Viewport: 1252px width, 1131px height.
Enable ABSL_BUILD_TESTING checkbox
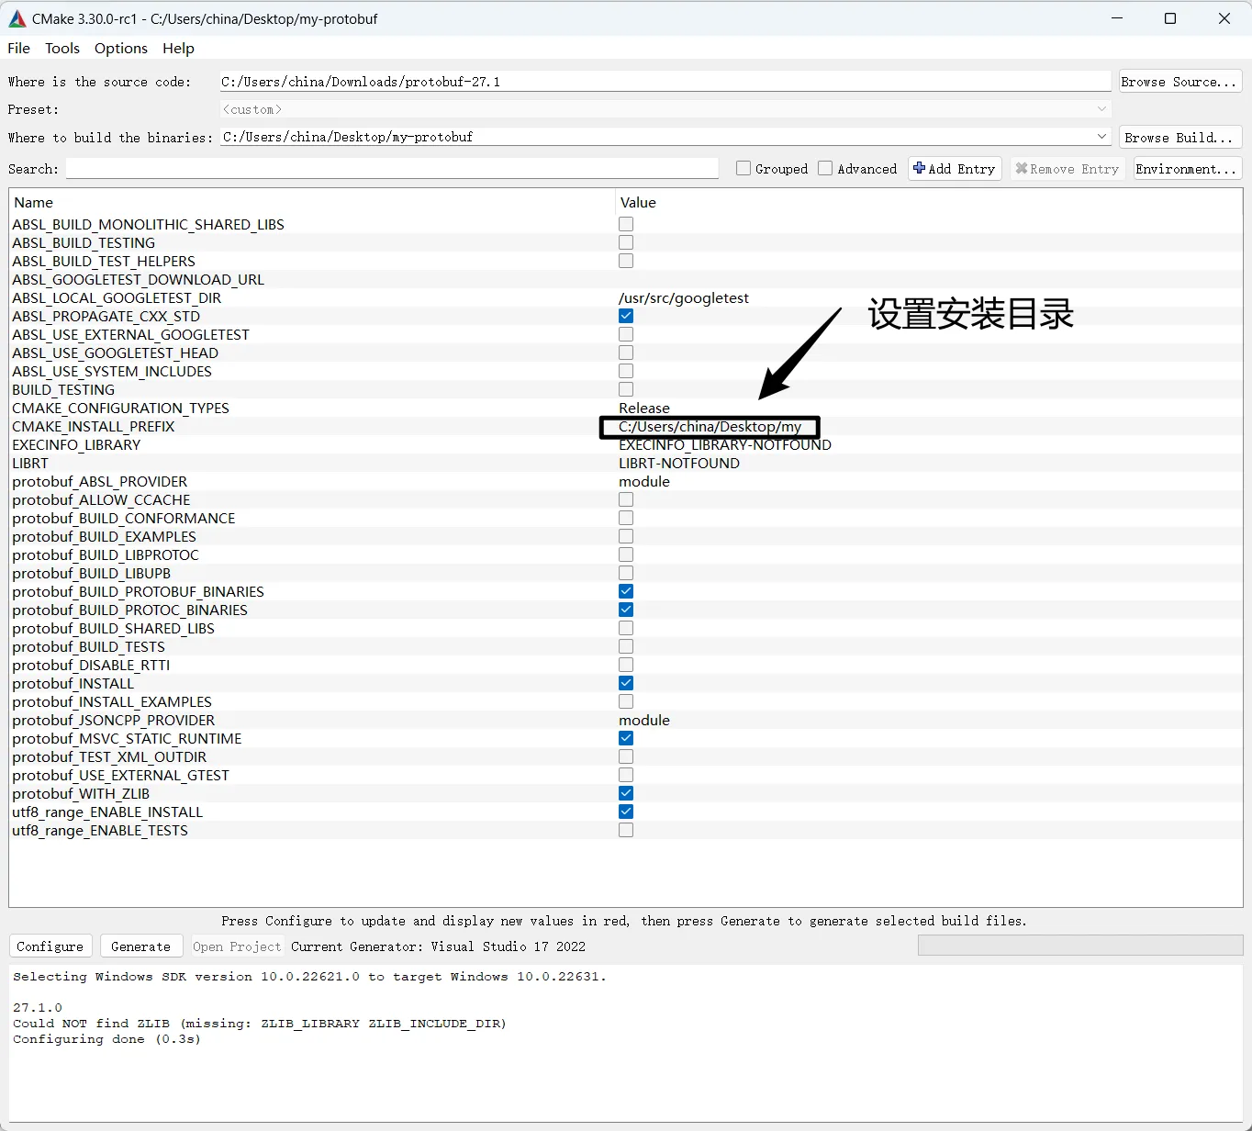tap(626, 242)
